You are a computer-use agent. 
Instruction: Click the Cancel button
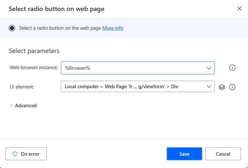pos(223,154)
